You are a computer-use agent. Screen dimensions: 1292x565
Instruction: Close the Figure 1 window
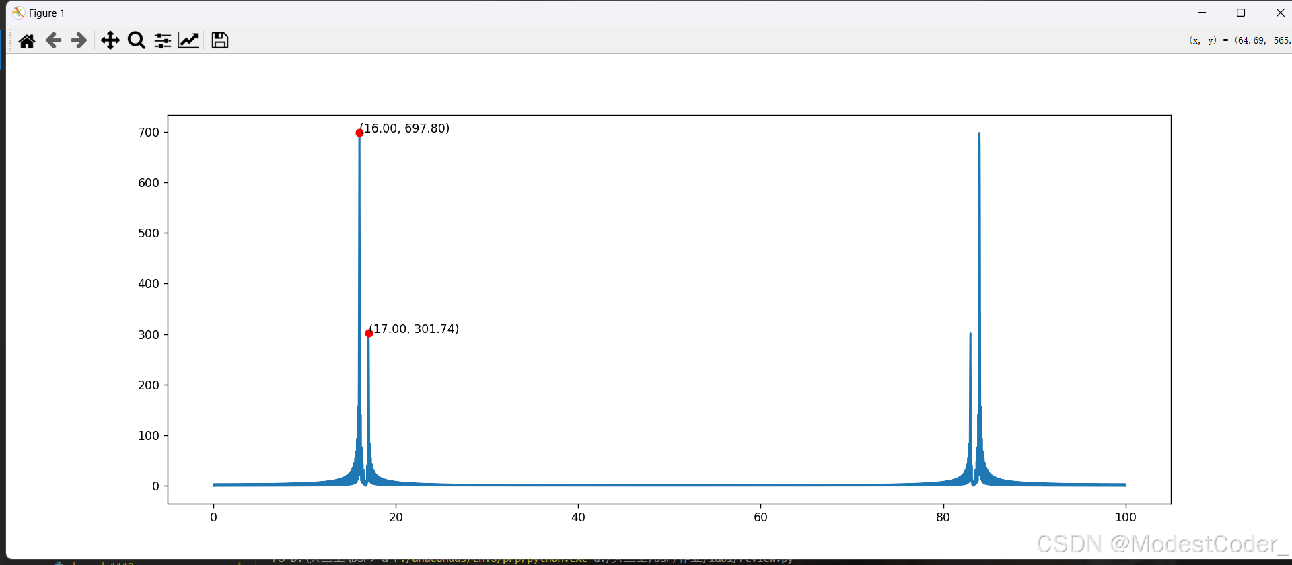point(1280,13)
